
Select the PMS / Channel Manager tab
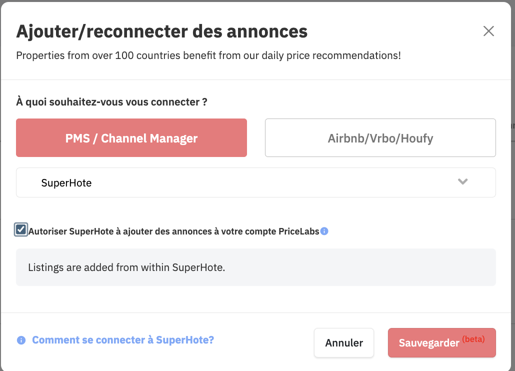131,137
